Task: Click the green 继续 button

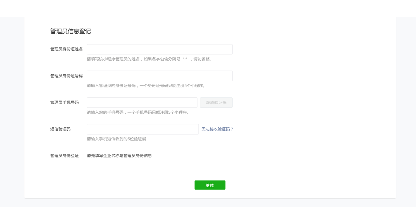Action: [210, 185]
